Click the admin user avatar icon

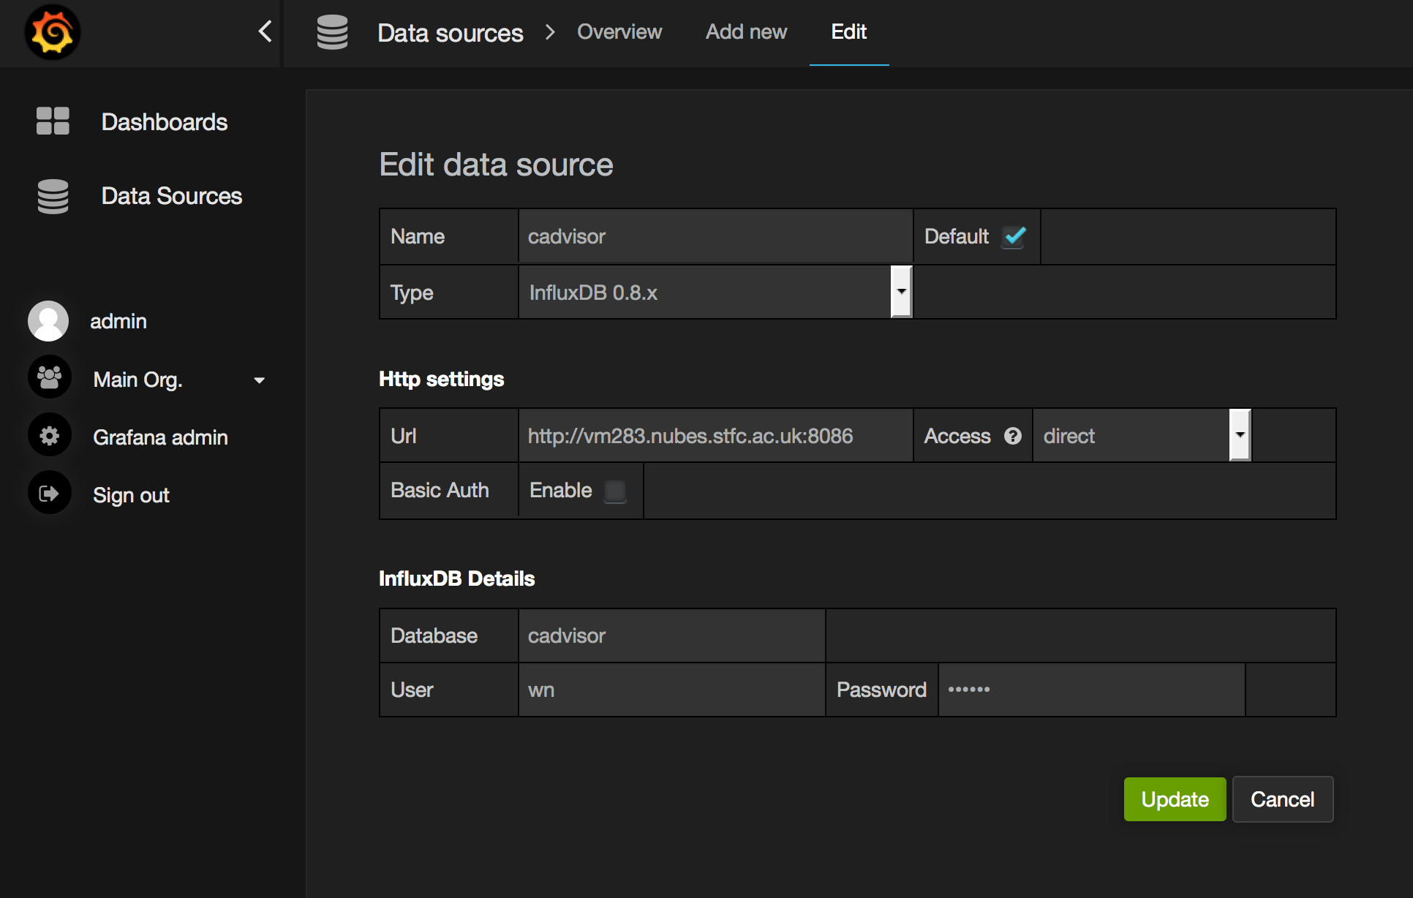[x=48, y=321]
